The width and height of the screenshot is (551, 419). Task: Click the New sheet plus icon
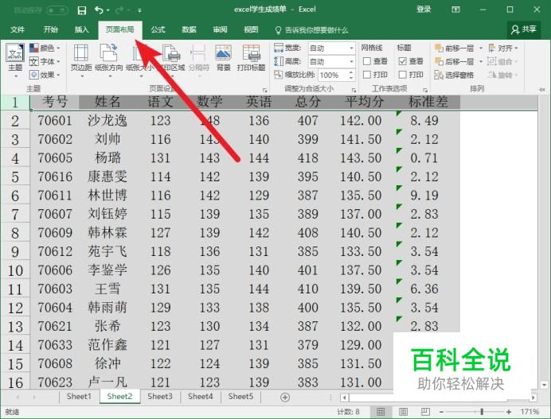coord(285,398)
